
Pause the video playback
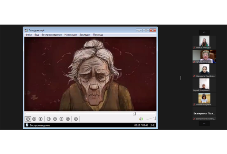[34, 119]
